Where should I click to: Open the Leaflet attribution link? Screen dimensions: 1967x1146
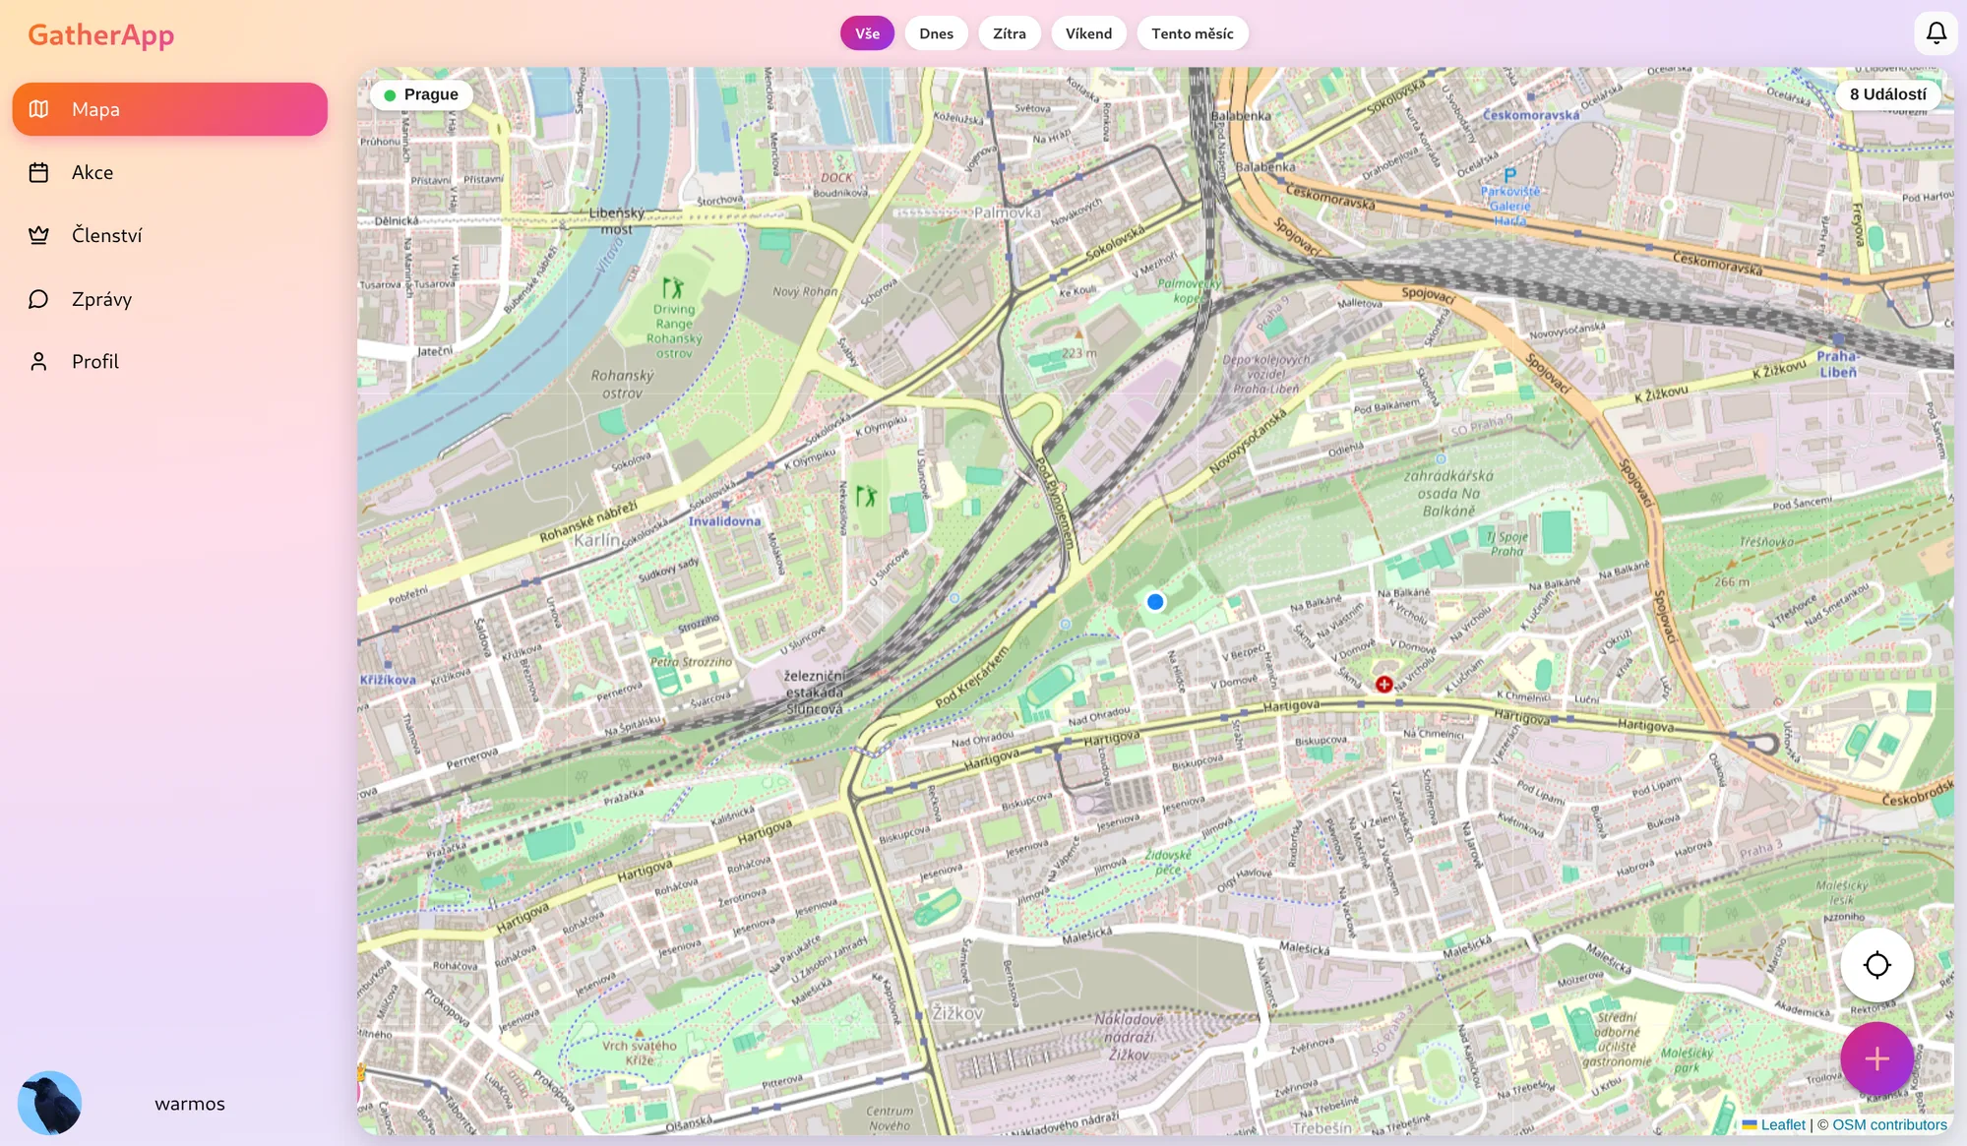pyautogui.click(x=1782, y=1124)
